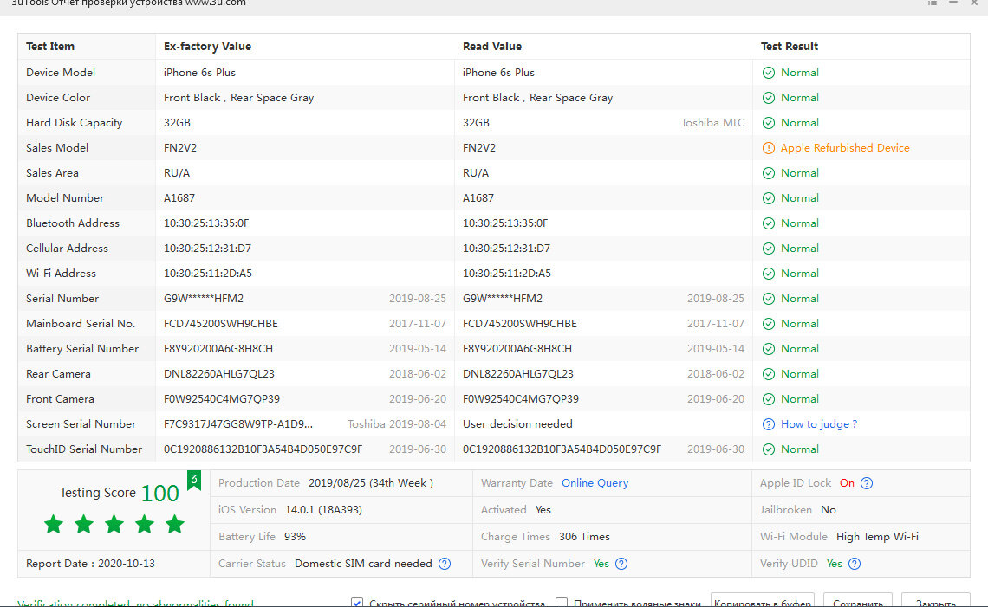Click help icon beside Carrier Status
Screen dimensions: 988x607
point(445,564)
